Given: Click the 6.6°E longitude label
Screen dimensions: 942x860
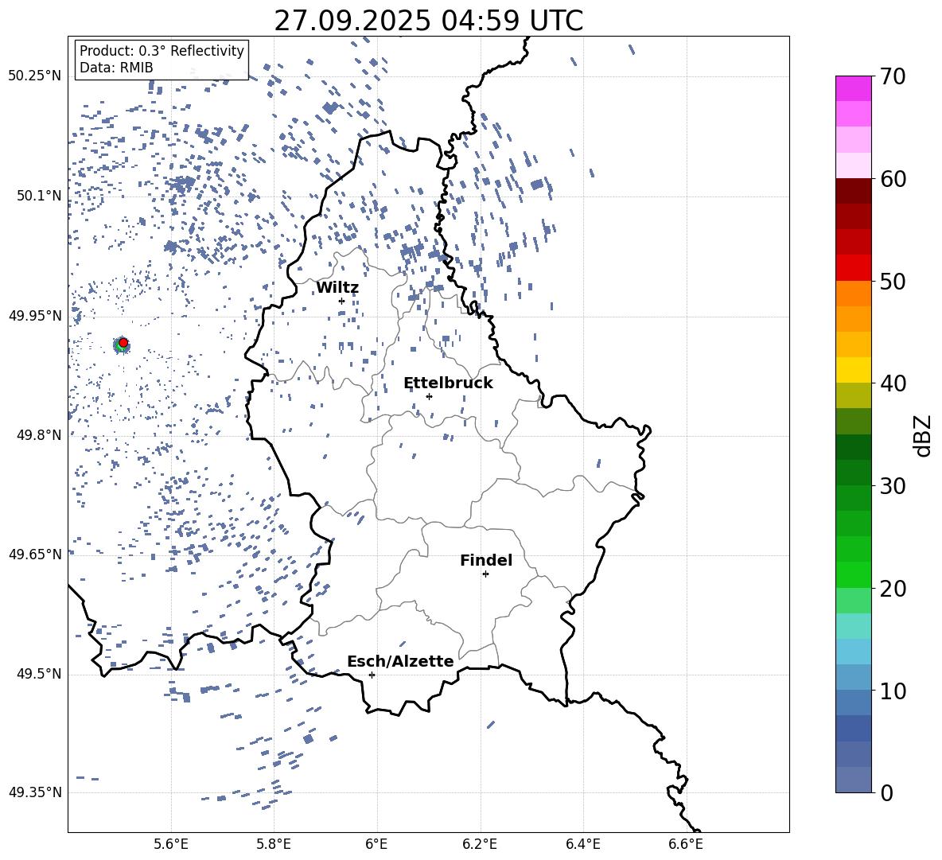Looking at the screenshot, I should [686, 844].
